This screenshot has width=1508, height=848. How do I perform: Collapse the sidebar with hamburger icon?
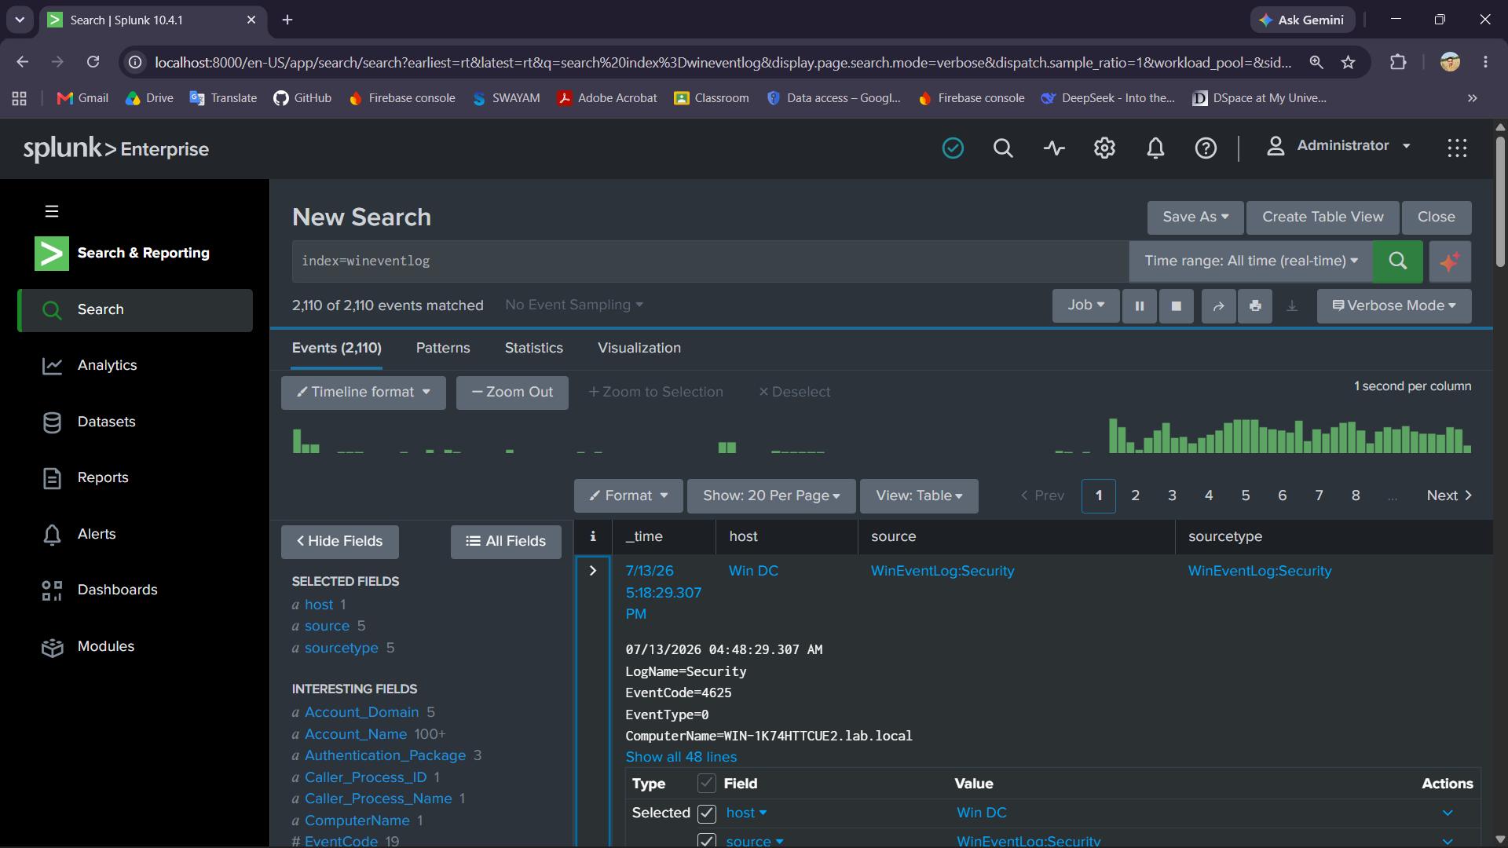click(x=52, y=211)
